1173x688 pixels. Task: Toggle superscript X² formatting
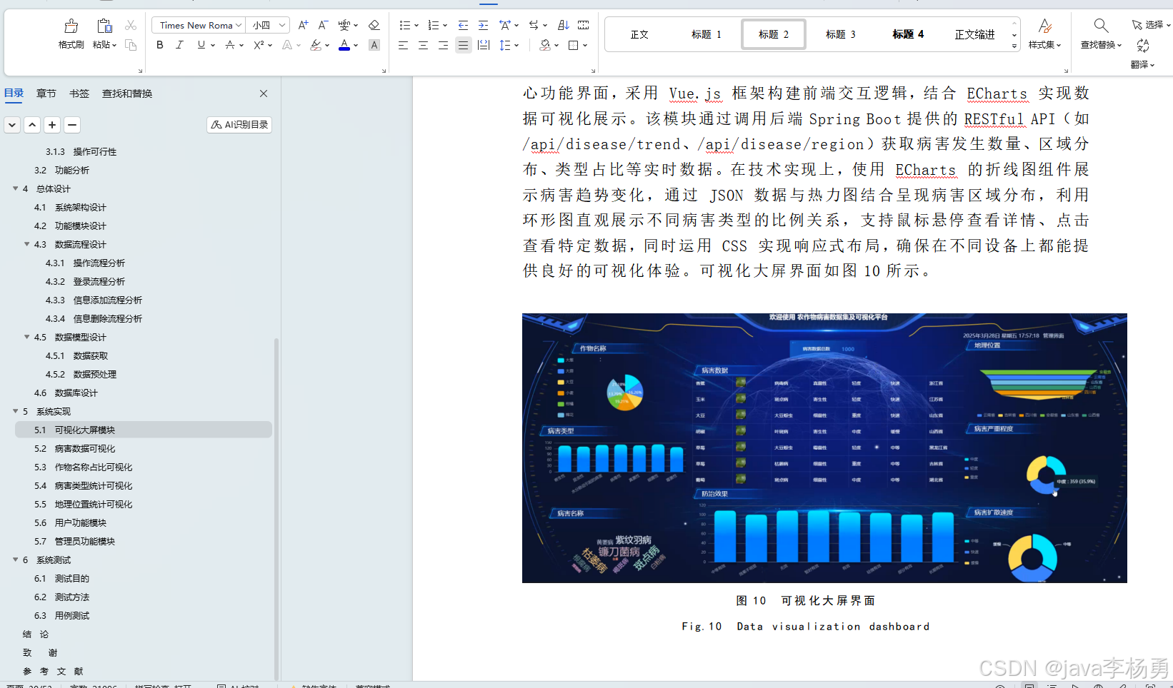click(x=259, y=45)
